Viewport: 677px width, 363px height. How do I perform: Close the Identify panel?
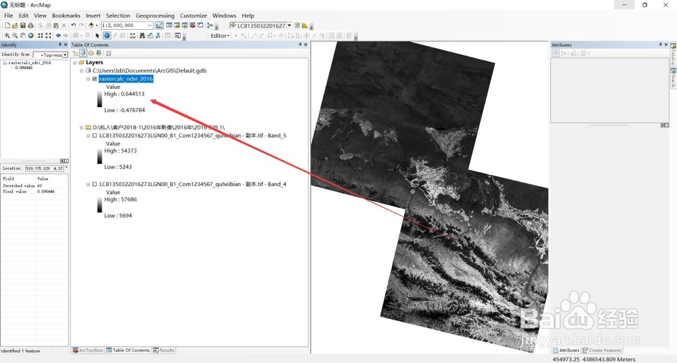(x=66, y=45)
